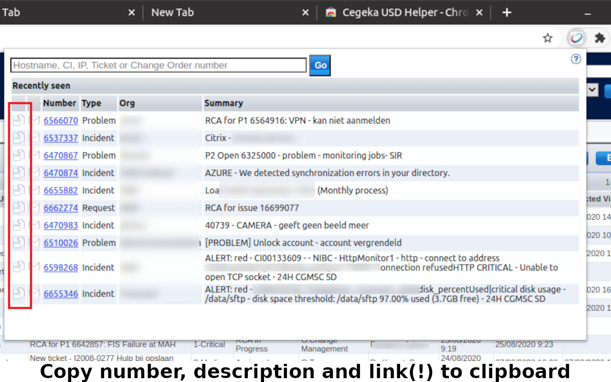Click mail envelope icon for ticket 6655882
Viewport: 611px width, 382px height.
34,190
